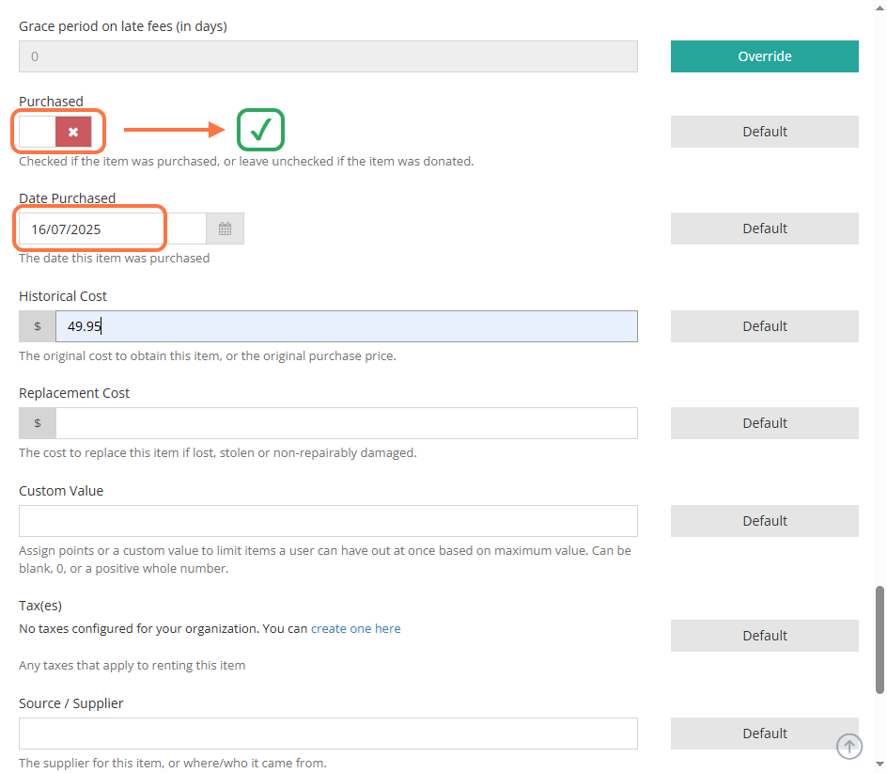This screenshot has width=887, height=773.
Task: Toggle the Purchased switch on
Action: [x=55, y=132]
